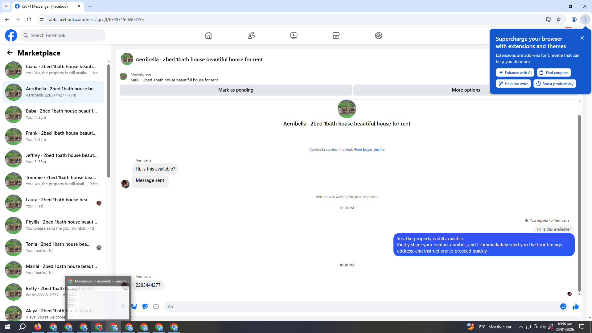
Task: Open the Phyllis conversation
Action: coord(53,225)
